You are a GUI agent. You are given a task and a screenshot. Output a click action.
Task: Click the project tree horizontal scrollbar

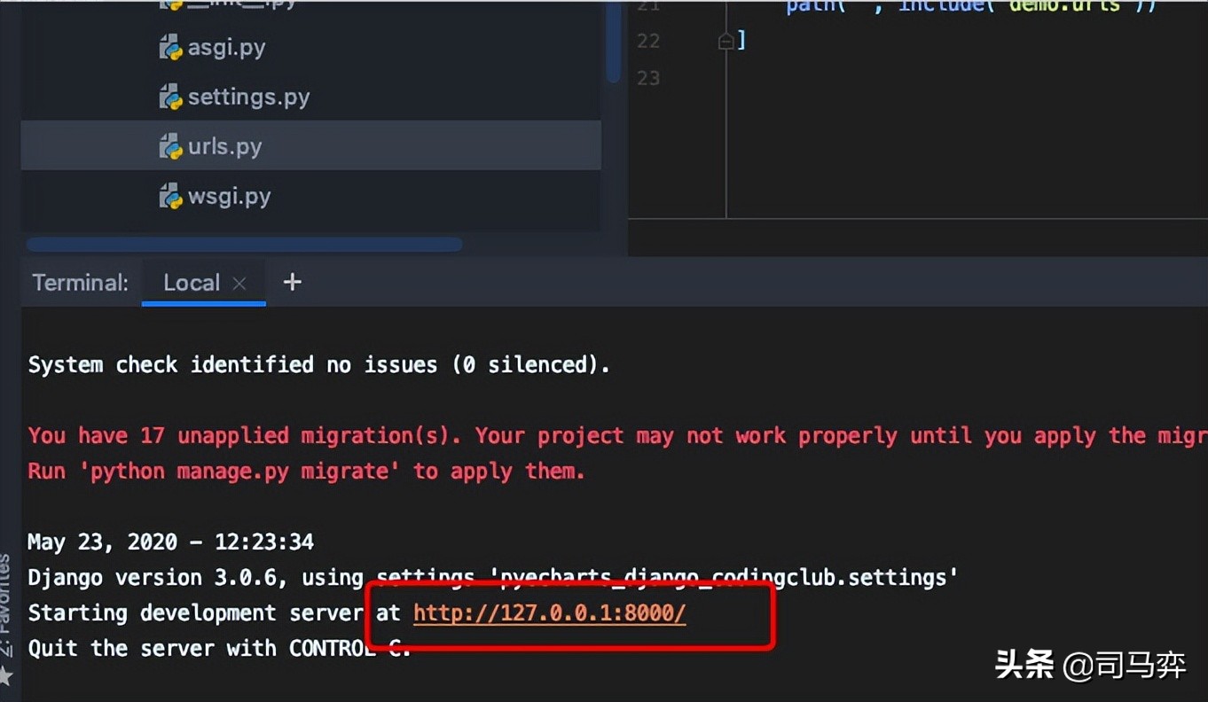[x=244, y=244]
